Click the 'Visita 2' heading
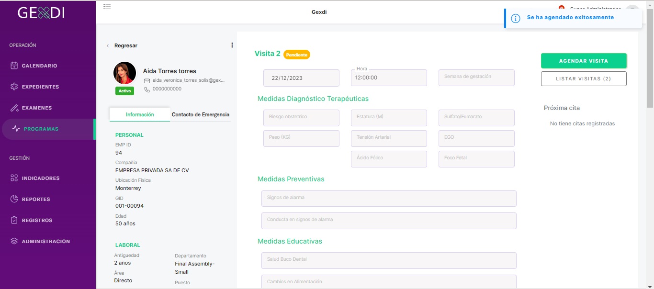This screenshot has height=289, width=654. click(x=268, y=54)
